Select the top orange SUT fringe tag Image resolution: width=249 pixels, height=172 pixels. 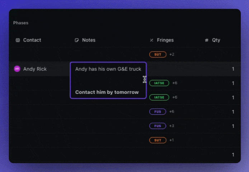(x=158, y=54)
